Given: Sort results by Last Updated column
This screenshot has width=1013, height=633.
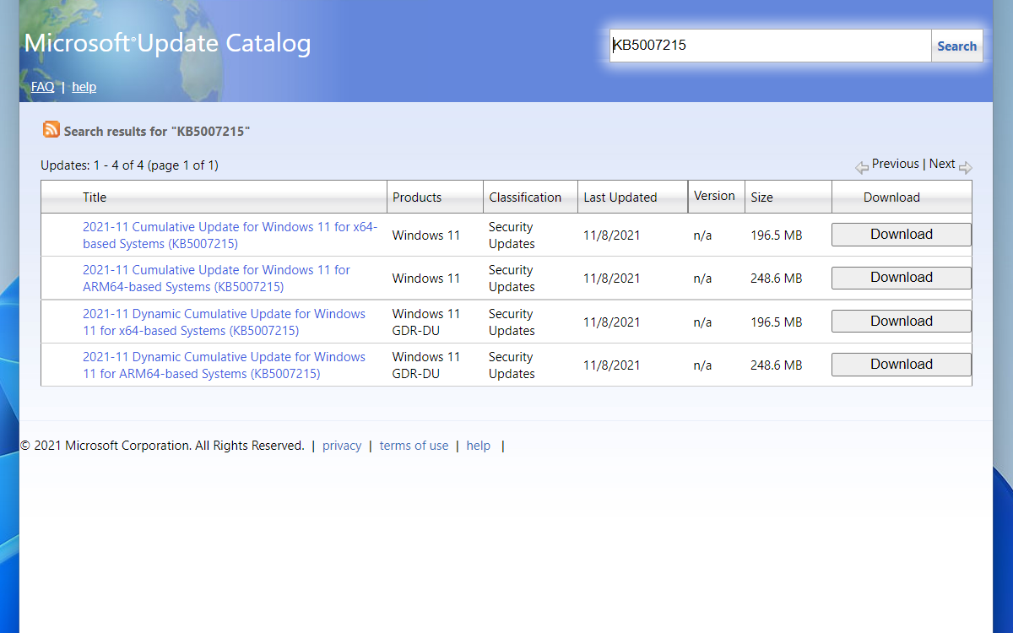Looking at the screenshot, I should tap(620, 197).
